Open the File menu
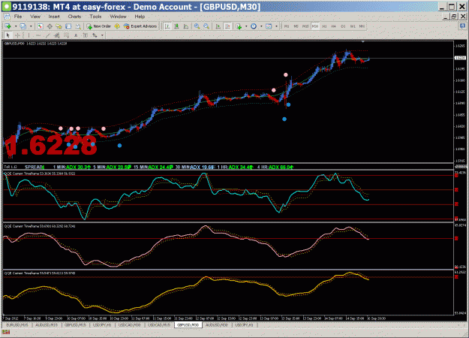Image resolution: width=469 pixels, height=338 pixels. coord(18,17)
